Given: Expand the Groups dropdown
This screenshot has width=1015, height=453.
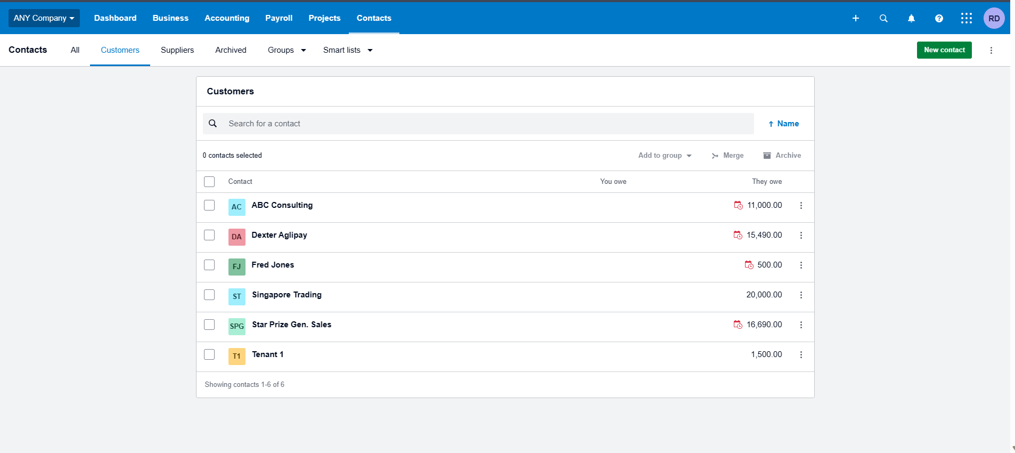Looking at the screenshot, I should click(x=287, y=50).
